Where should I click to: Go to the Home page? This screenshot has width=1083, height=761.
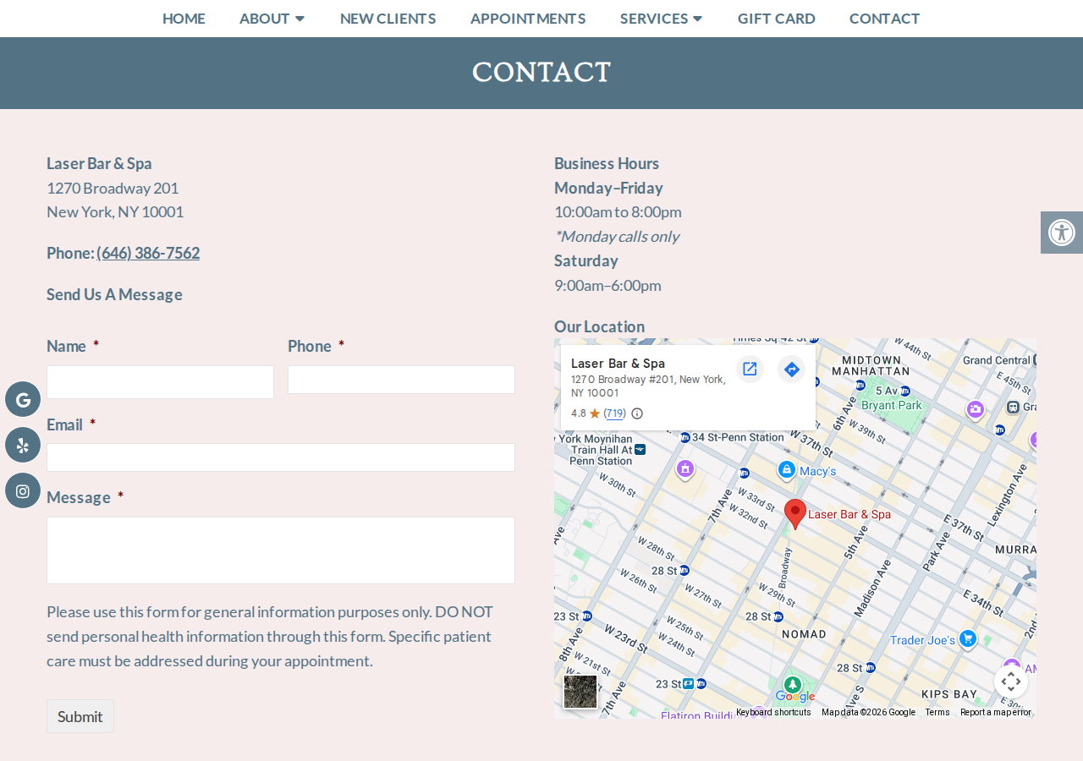[184, 19]
